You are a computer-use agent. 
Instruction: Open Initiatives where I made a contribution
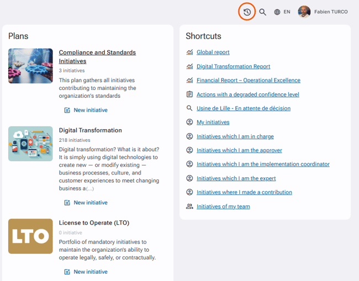pos(244,192)
